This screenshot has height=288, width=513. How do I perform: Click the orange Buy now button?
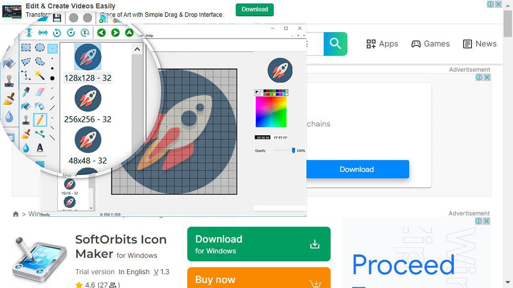pyautogui.click(x=258, y=278)
